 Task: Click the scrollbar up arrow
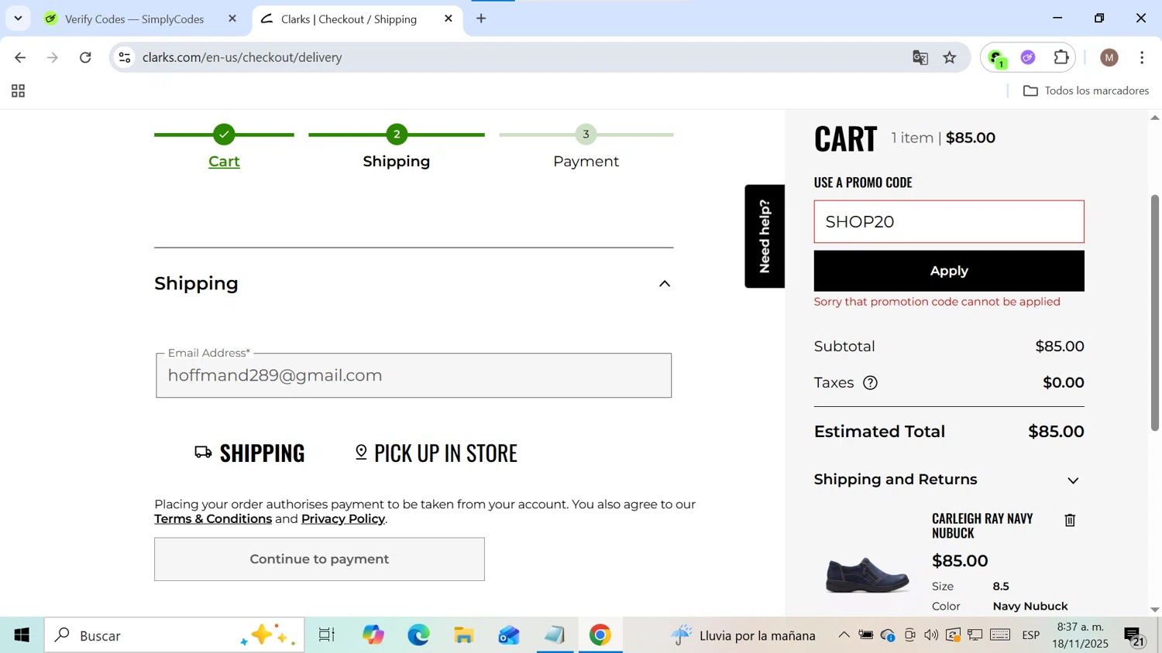1154,118
